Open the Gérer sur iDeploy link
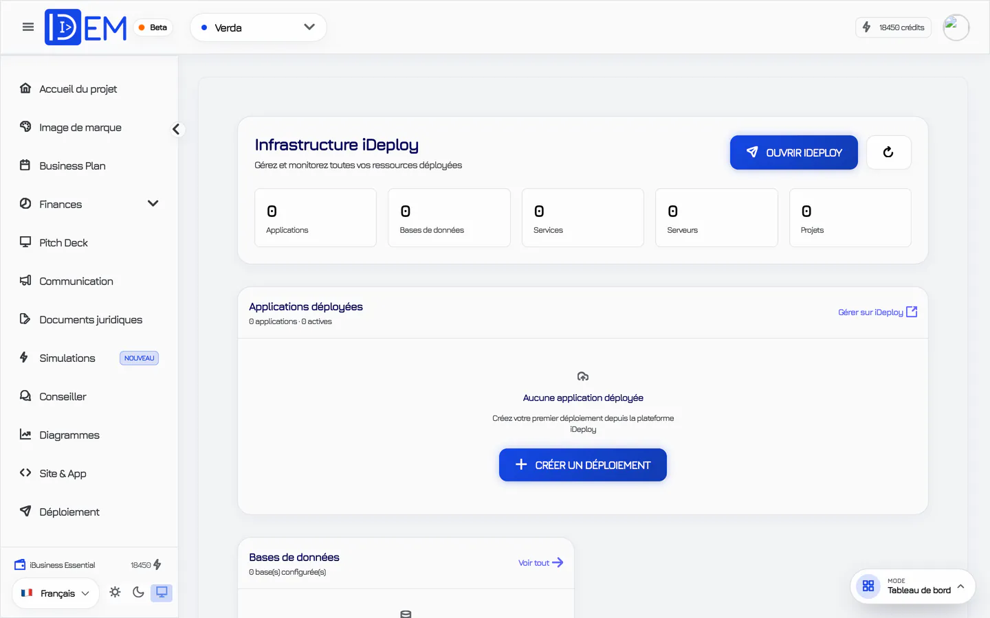 point(878,312)
